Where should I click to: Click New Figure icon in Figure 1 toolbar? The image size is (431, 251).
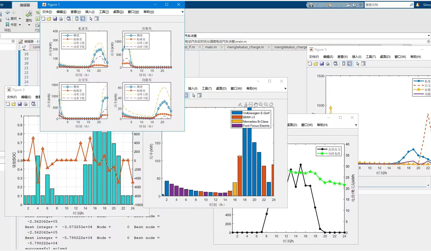click(43, 19)
